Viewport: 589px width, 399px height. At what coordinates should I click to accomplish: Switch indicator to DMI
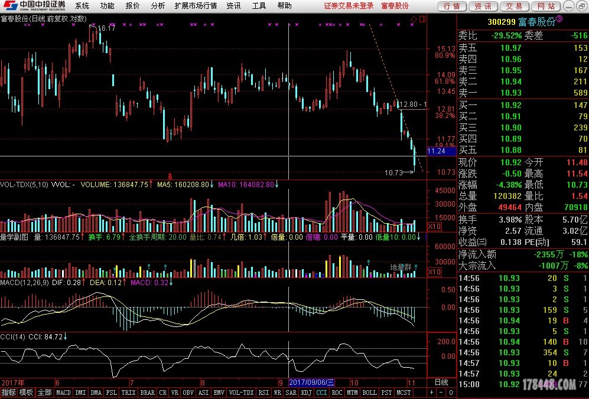81,393
